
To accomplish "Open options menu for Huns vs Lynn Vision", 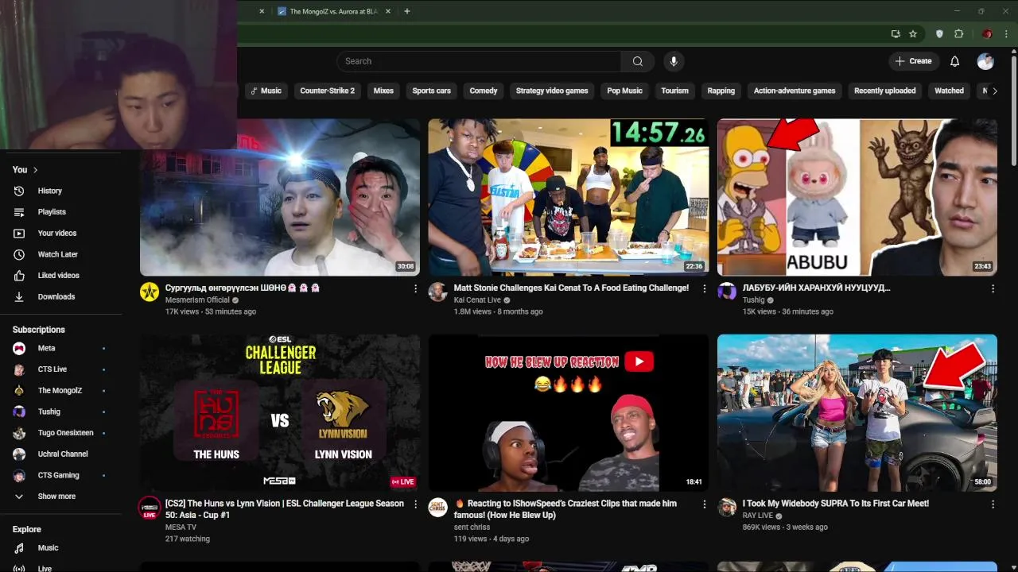I will [x=415, y=504].
